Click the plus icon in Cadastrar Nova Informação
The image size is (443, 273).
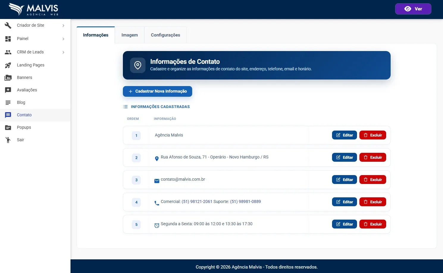[x=130, y=91]
